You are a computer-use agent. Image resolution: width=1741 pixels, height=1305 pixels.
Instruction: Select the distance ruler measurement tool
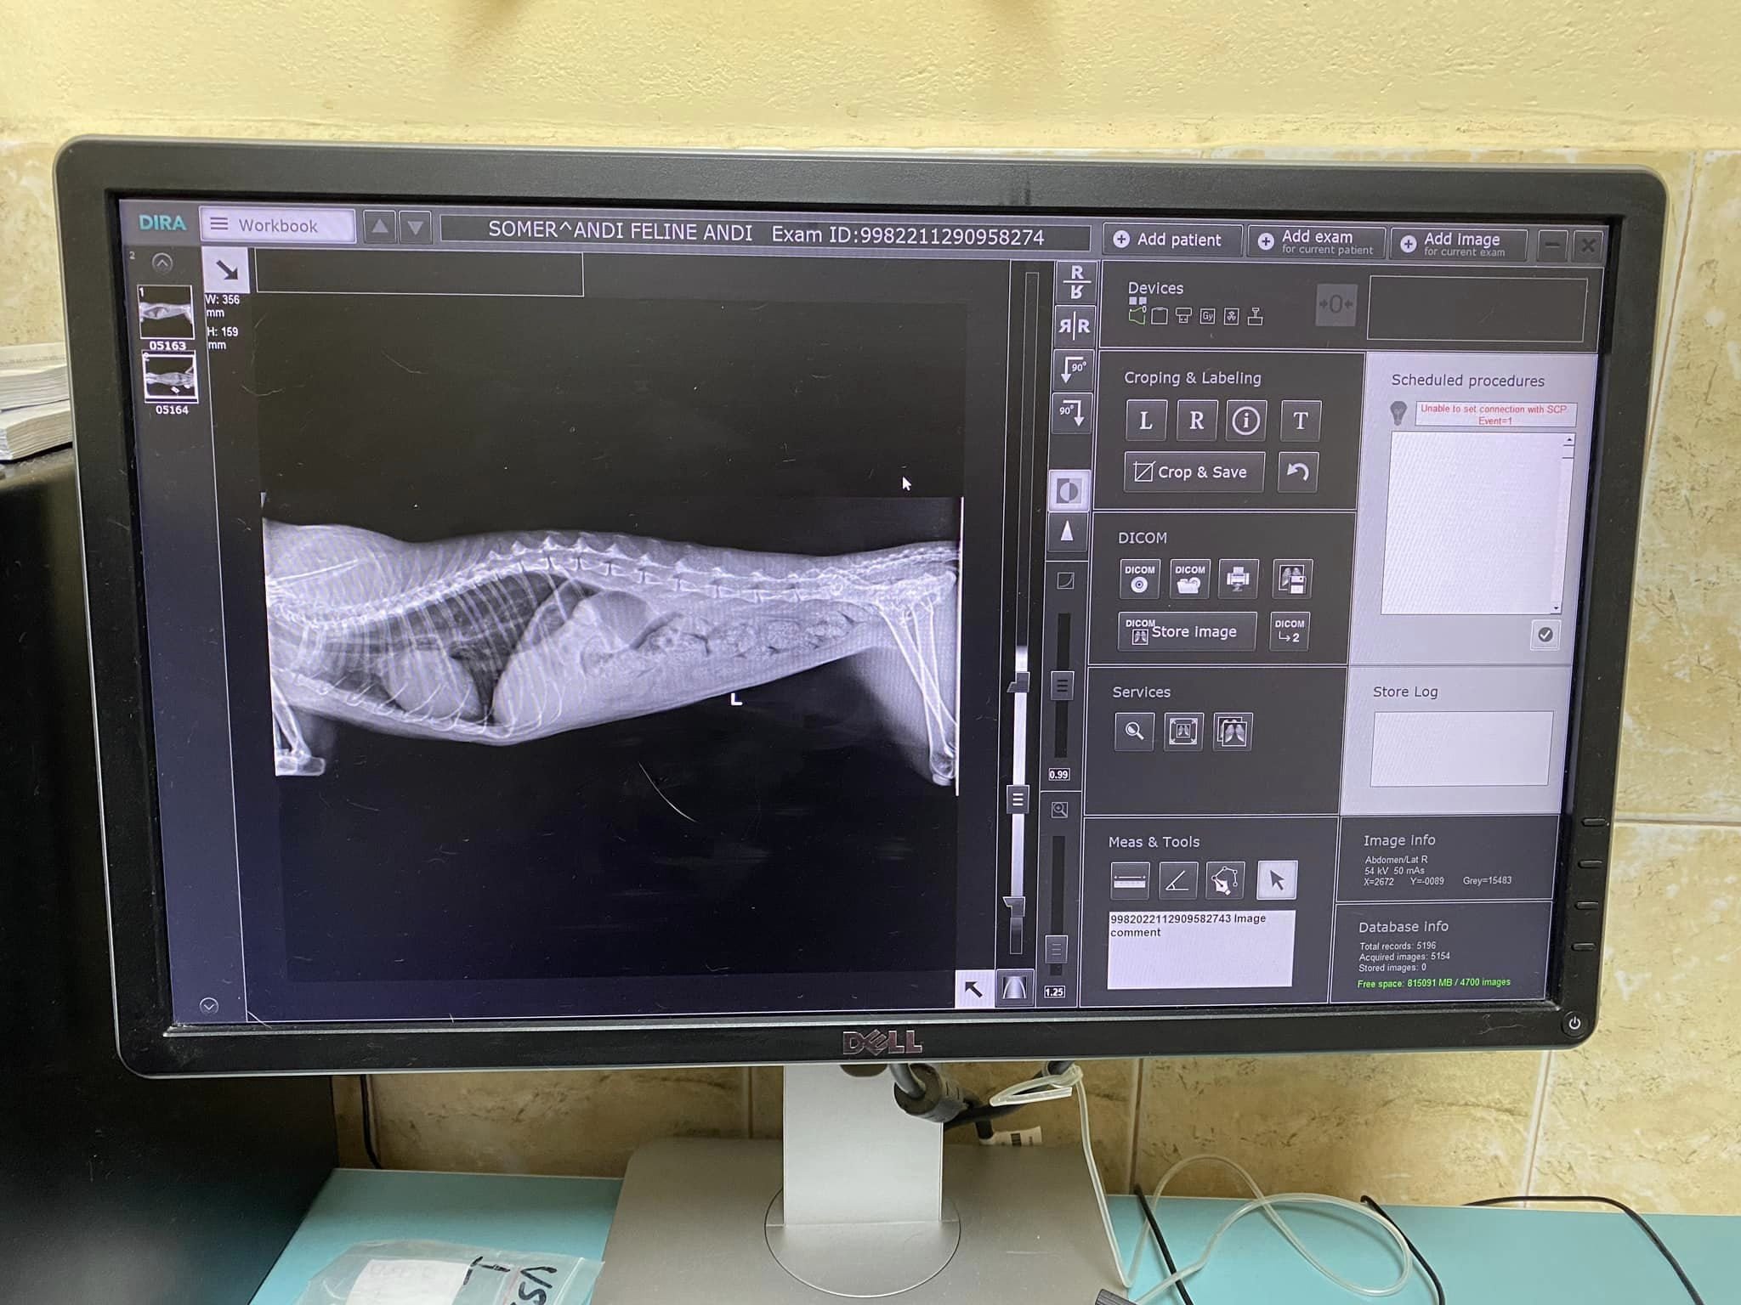1130,880
